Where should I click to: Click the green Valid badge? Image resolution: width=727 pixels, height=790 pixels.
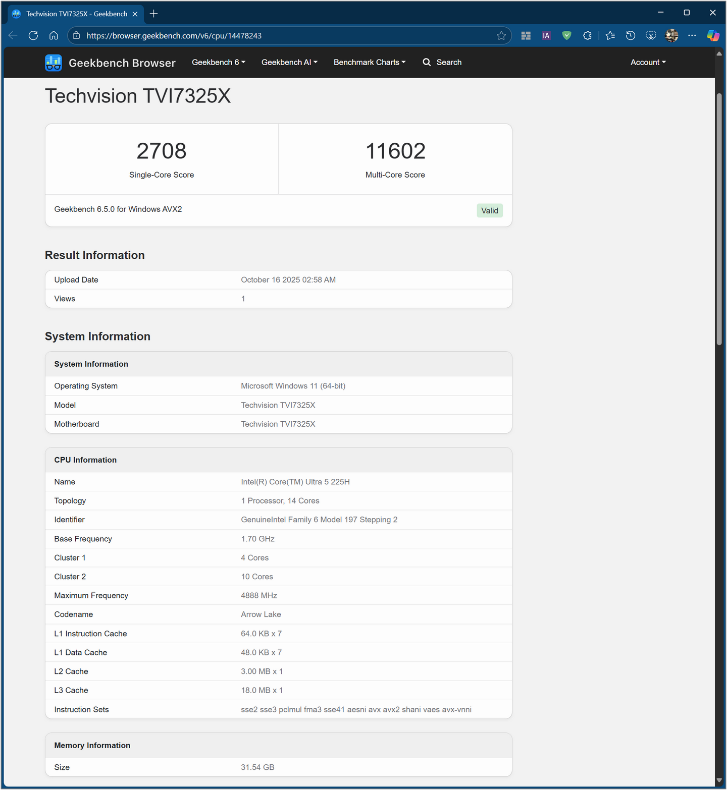pos(490,210)
